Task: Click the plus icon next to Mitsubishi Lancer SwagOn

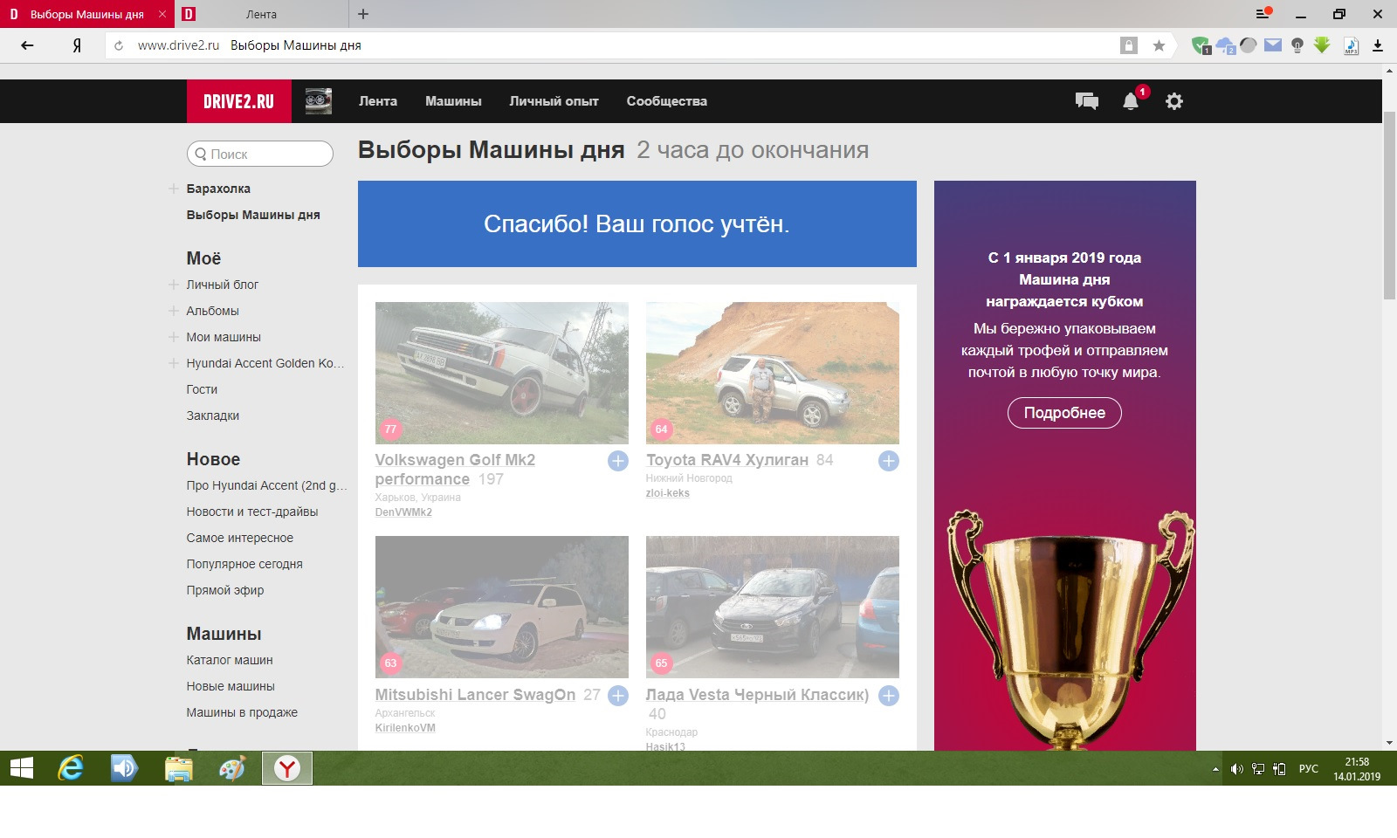Action: [x=618, y=696]
